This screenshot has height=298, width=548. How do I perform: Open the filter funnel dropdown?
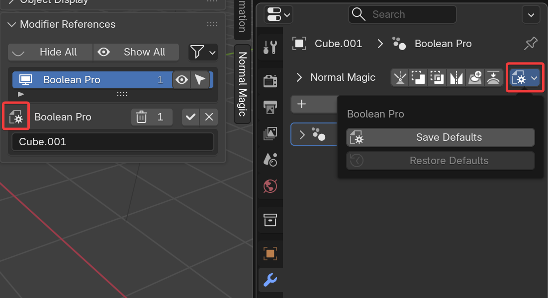(x=203, y=52)
